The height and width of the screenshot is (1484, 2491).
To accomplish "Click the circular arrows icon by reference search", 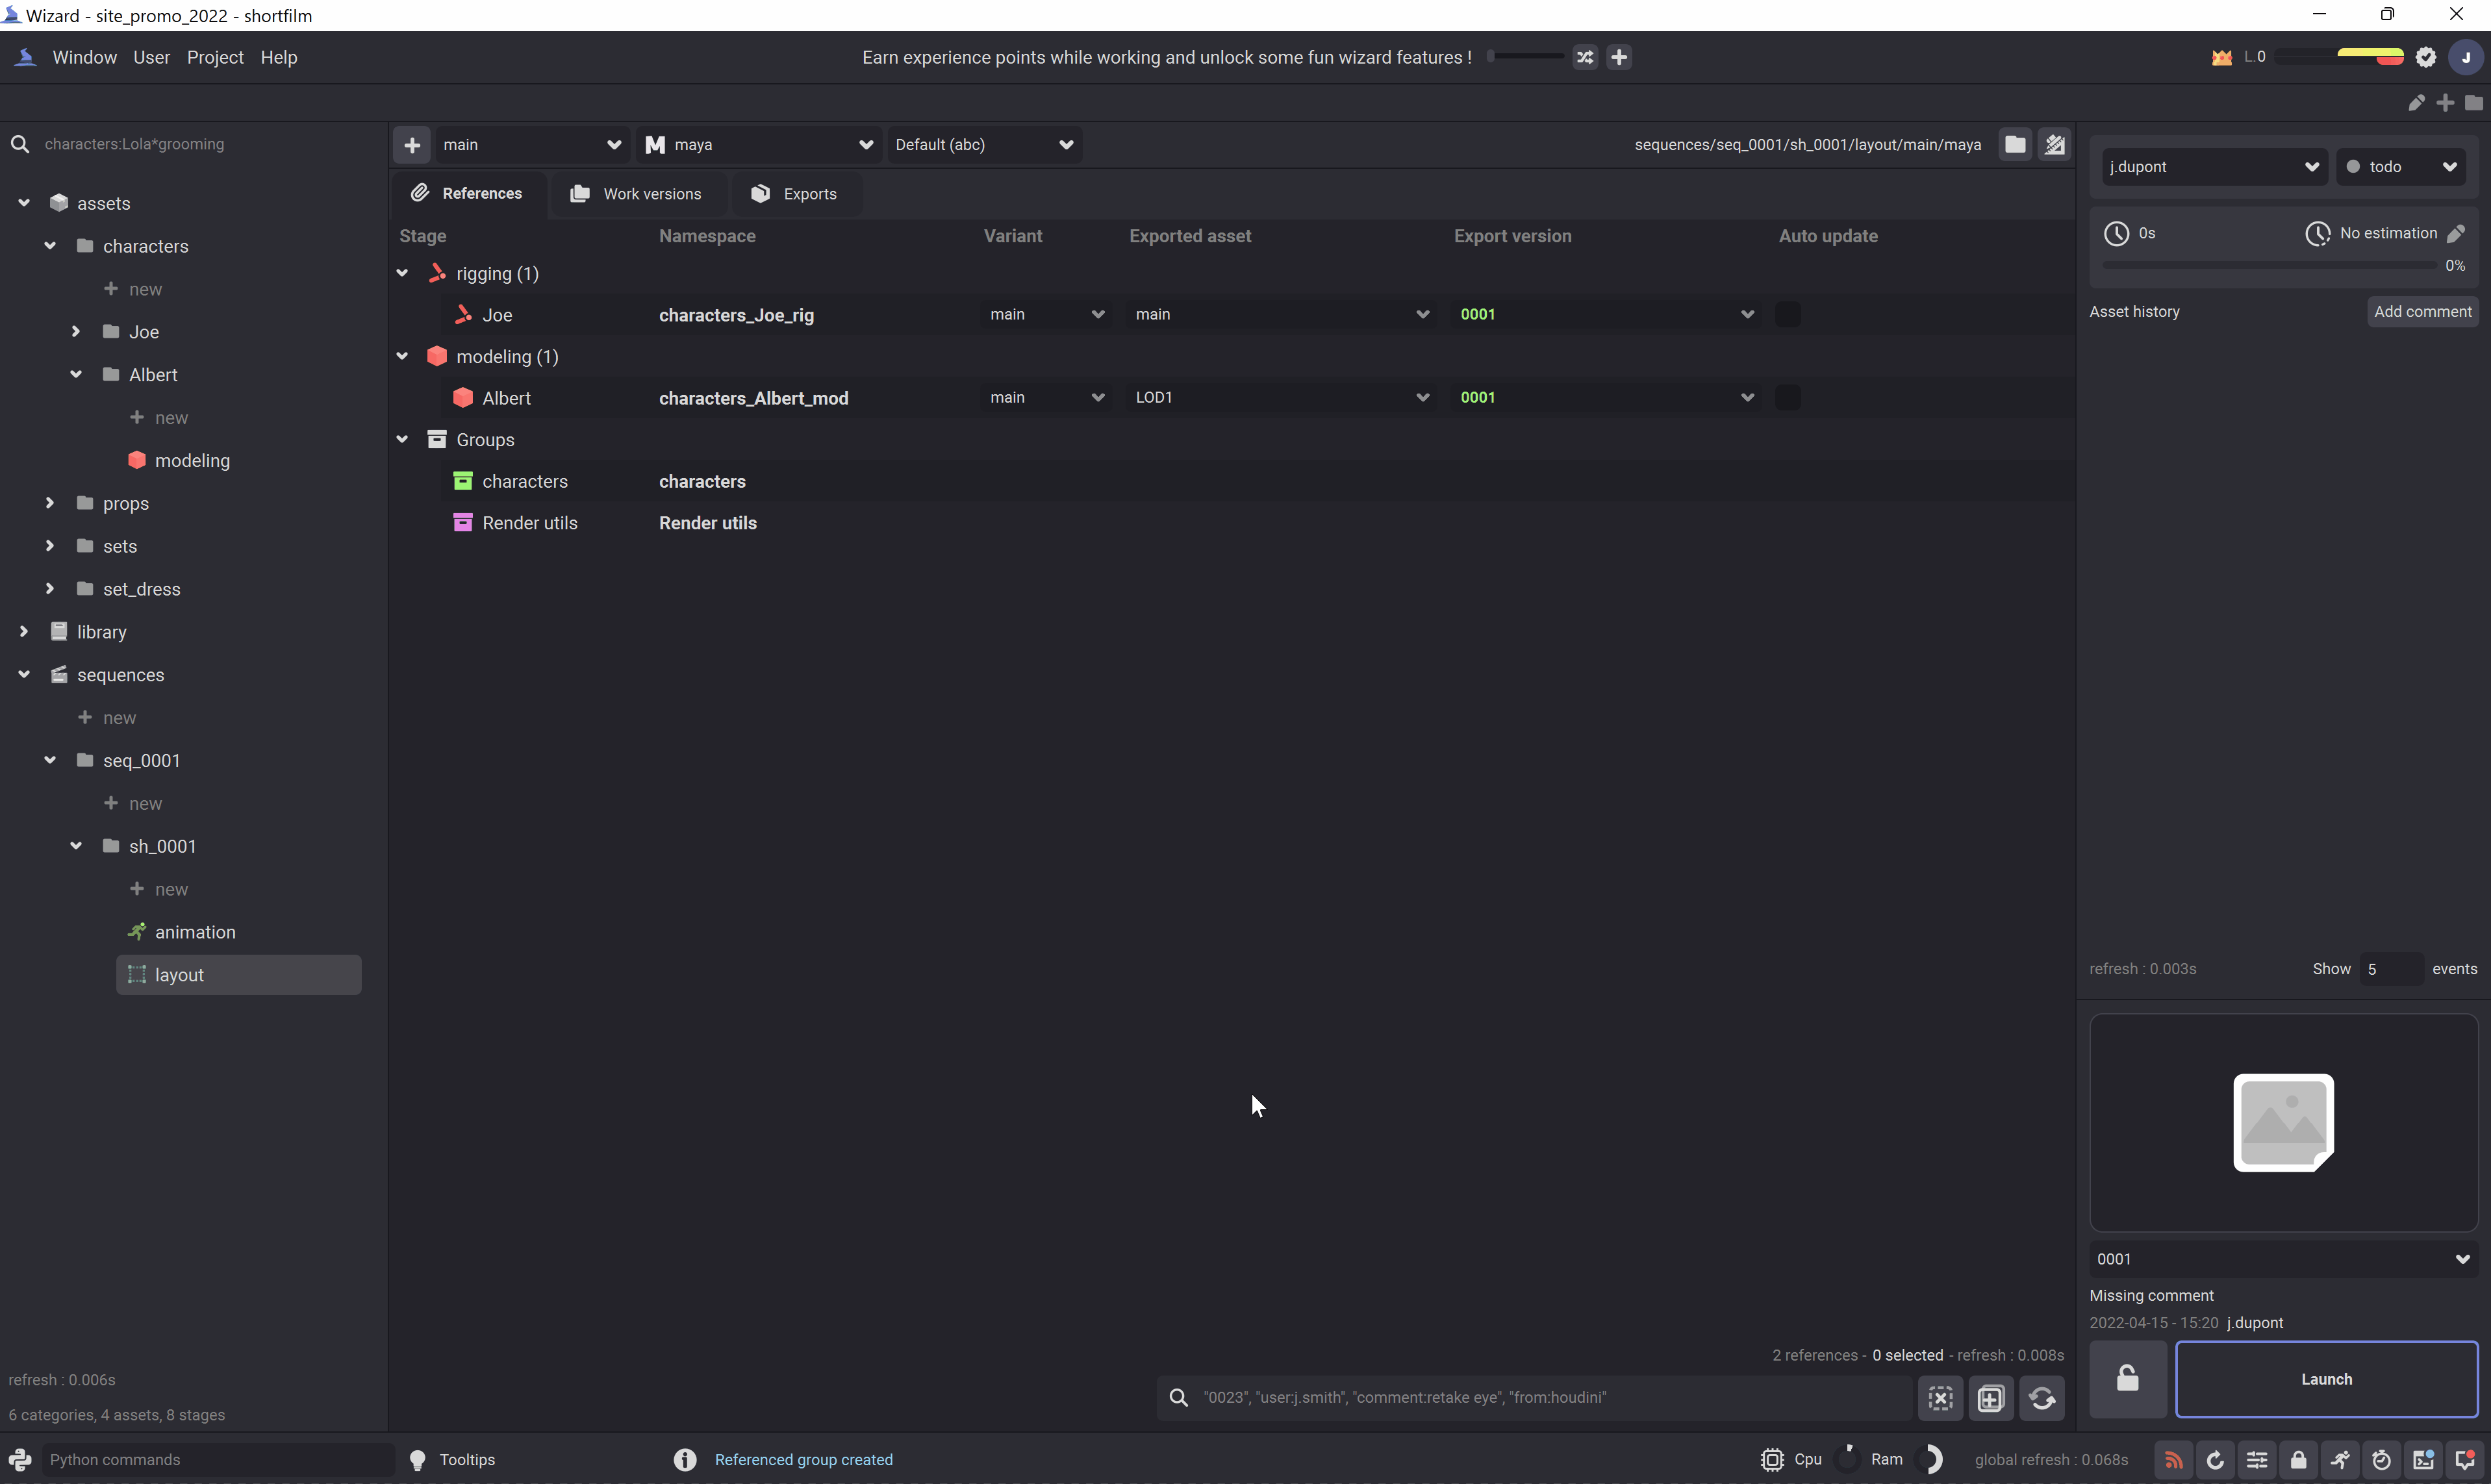I will (2042, 1398).
